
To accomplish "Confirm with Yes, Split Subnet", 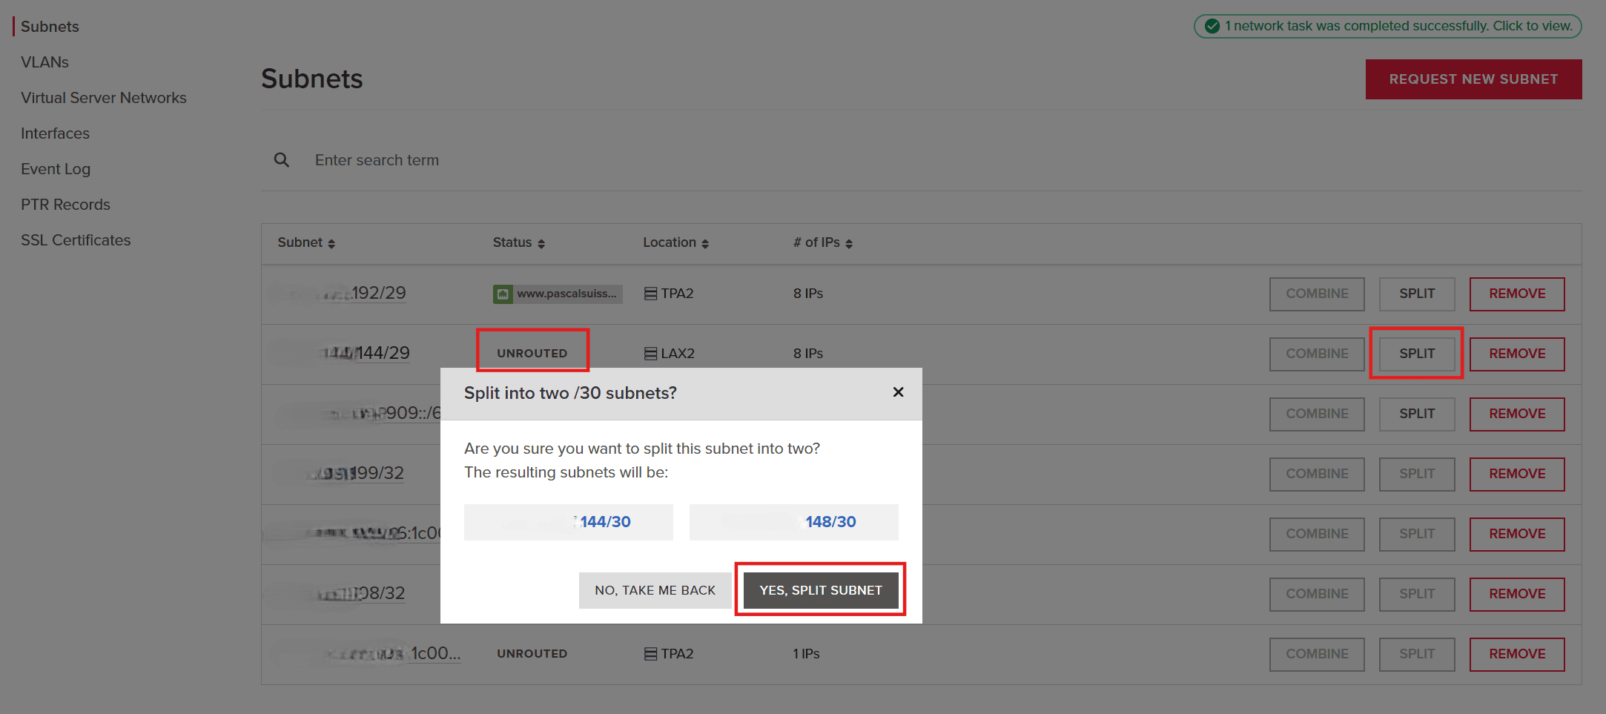I will (x=820, y=590).
